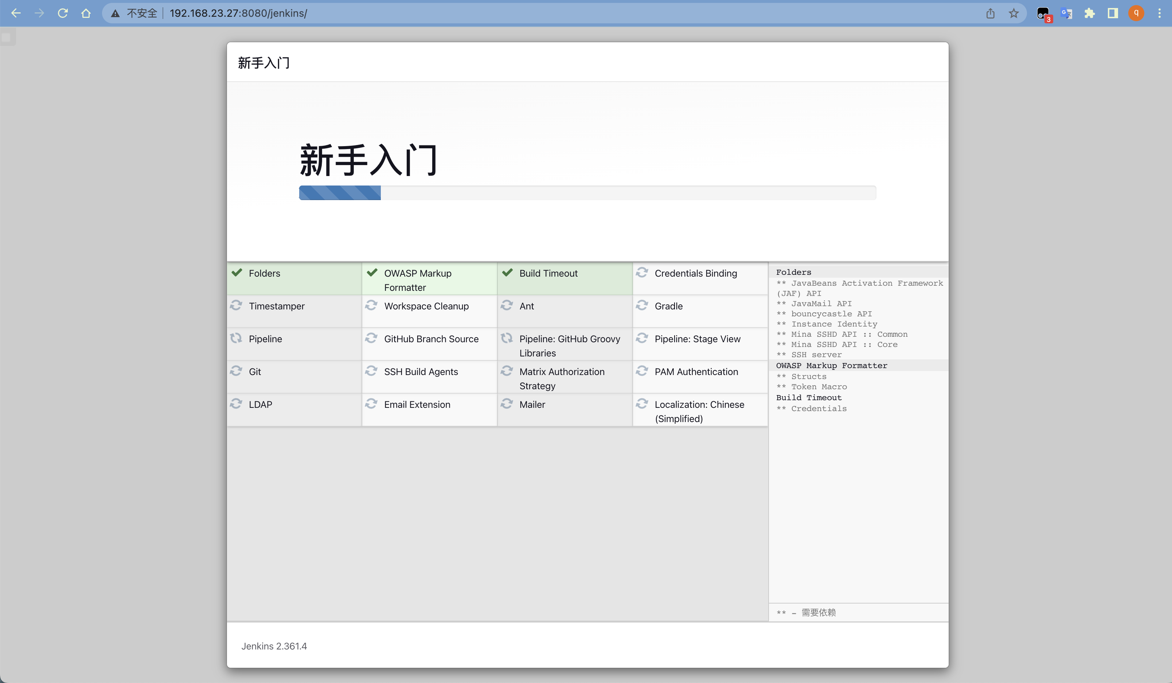Viewport: 1172px width, 683px height.
Task: Click the Pipeline: Stage View plugin name
Action: point(698,339)
